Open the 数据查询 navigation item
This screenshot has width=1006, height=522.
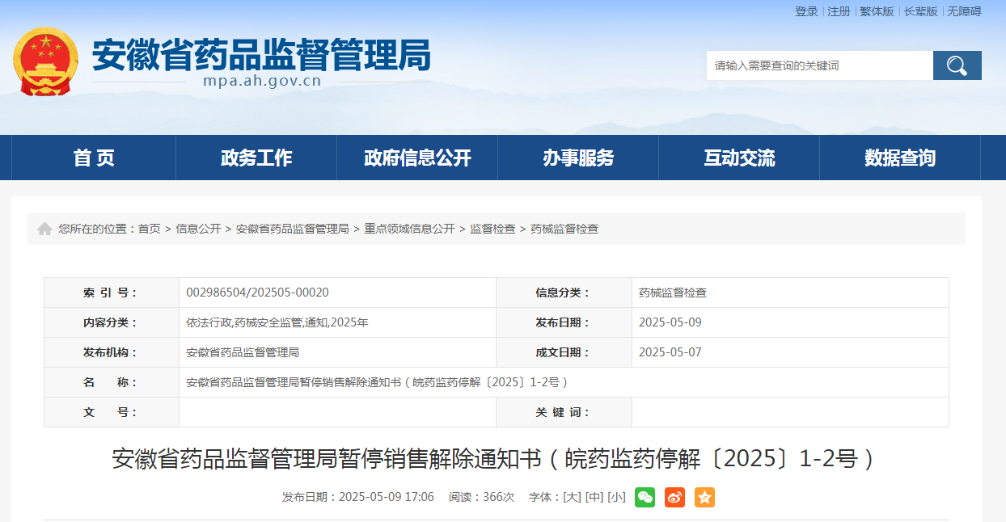pyautogui.click(x=900, y=158)
